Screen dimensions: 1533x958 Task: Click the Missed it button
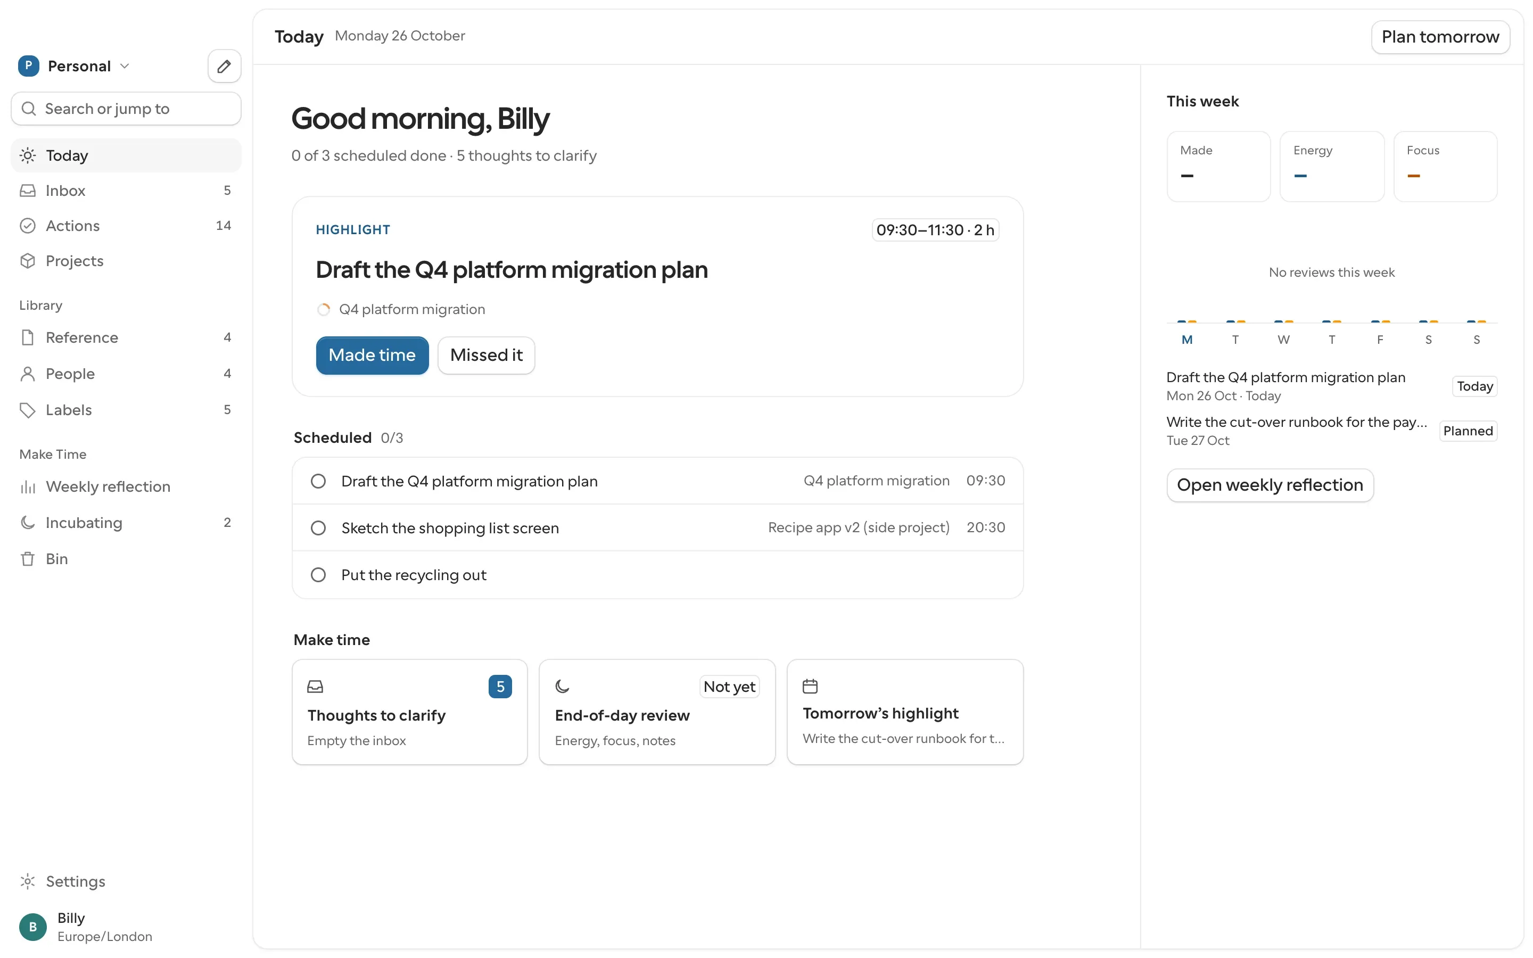coord(487,355)
